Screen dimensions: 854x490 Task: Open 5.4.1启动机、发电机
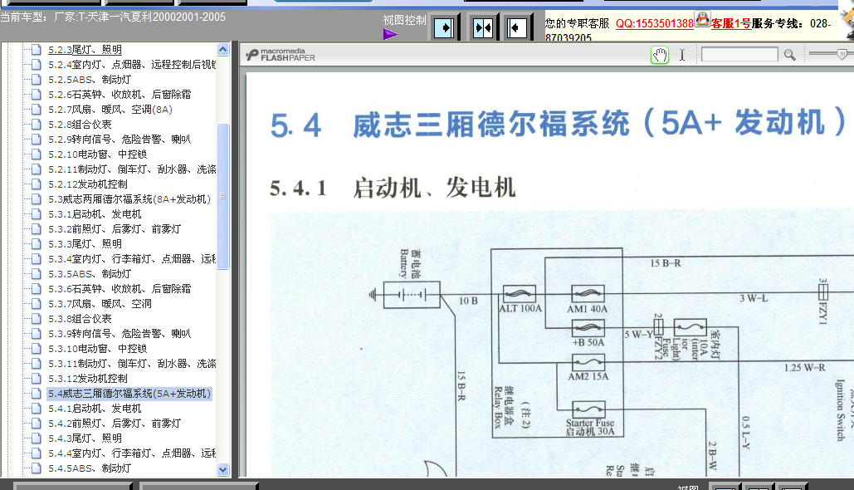(95, 409)
